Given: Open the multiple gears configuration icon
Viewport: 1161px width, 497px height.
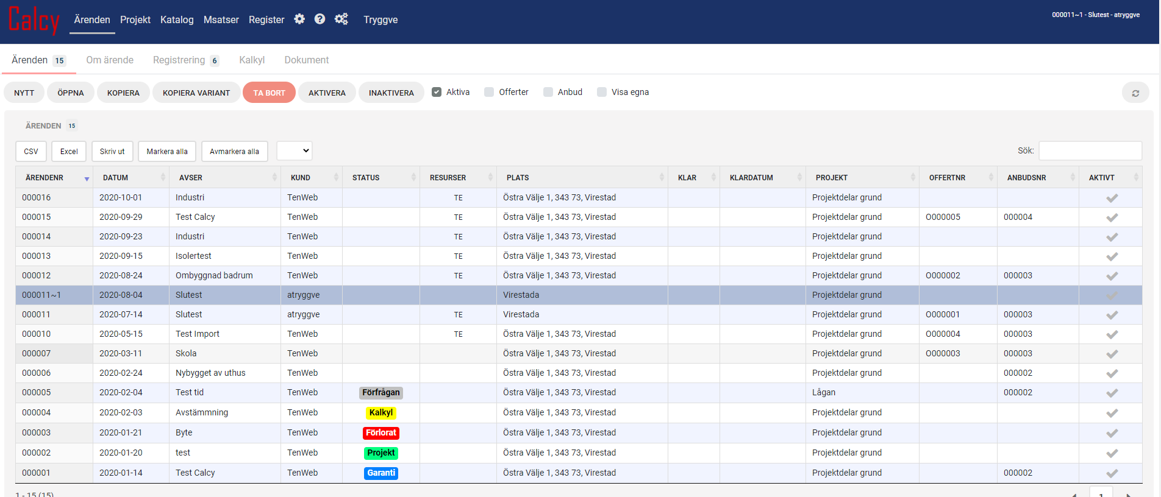Looking at the screenshot, I should coord(341,19).
